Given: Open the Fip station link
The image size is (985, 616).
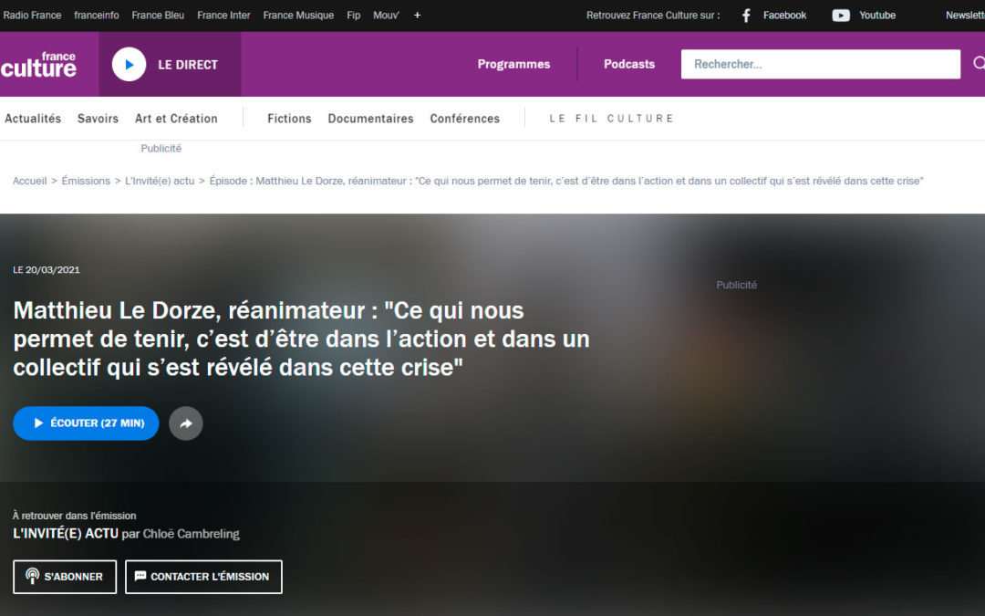Looking at the screenshot, I should click(354, 16).
